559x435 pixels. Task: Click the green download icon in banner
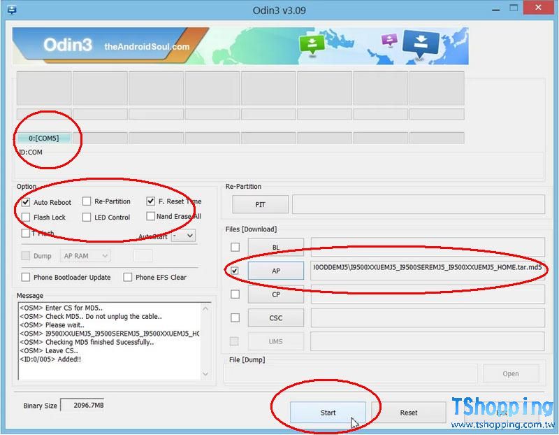(312, 45)
